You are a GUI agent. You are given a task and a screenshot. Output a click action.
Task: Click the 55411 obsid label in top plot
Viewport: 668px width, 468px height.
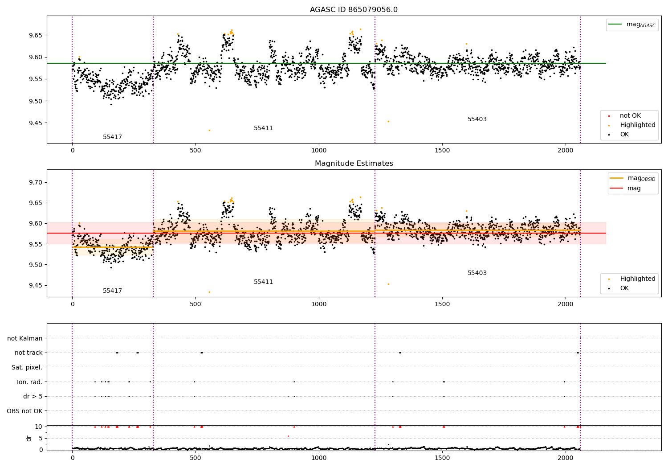pyautogui.click(x=263, y=128)
